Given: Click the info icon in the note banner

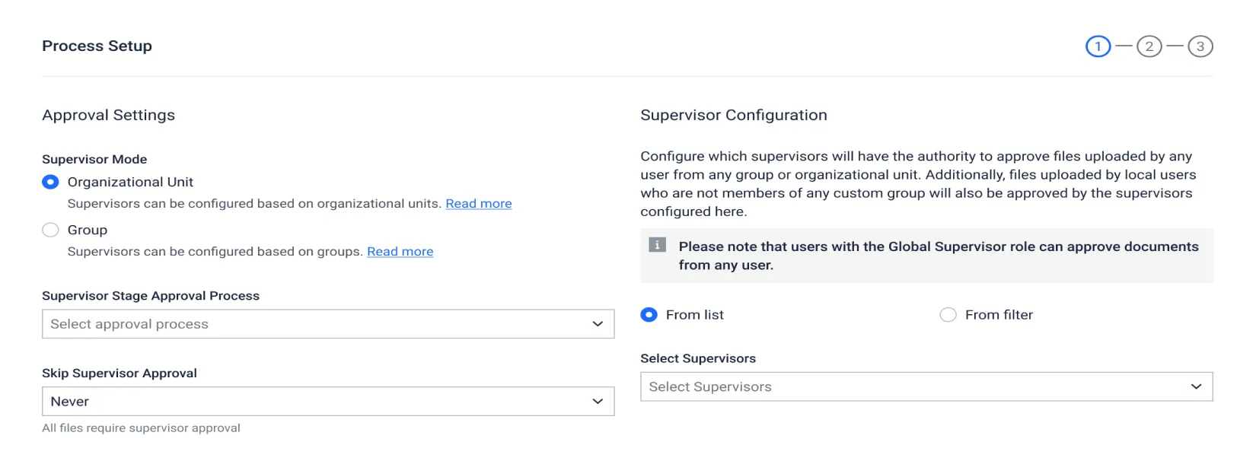Looking at the screenshot, I should click(x=657, y=245).
